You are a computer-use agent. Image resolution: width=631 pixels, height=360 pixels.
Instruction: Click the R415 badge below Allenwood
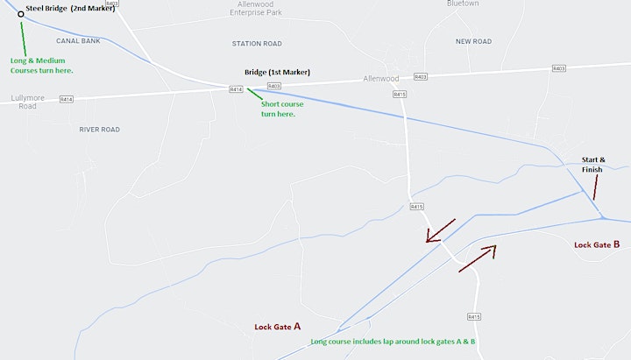(x=400, y=94)
